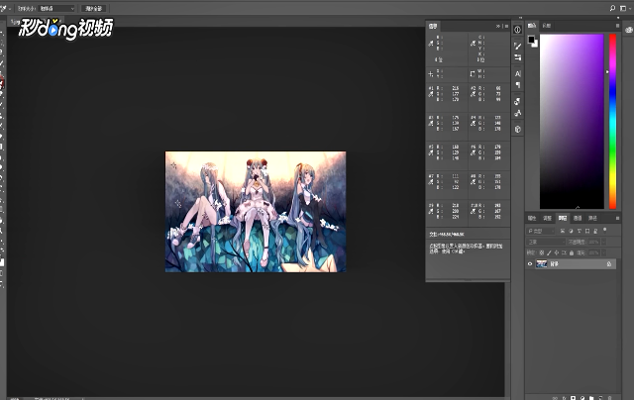Open the Creative Cloud Libraries panel icon
Image resolution: width=634 pixels, height=400 pixels.
pyautogui.click(x=629, y=30)
